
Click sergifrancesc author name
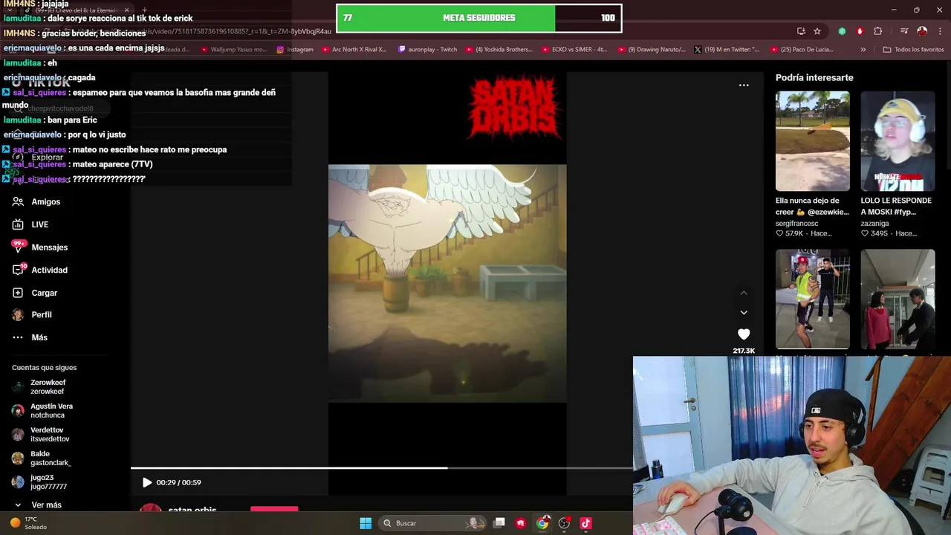point(796,224)
